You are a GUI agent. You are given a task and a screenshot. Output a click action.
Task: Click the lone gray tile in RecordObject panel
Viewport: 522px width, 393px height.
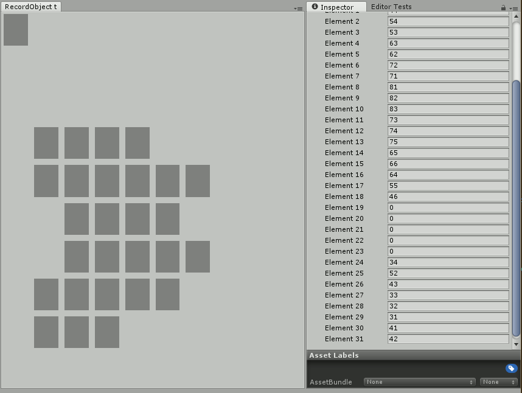coord(16,30)
